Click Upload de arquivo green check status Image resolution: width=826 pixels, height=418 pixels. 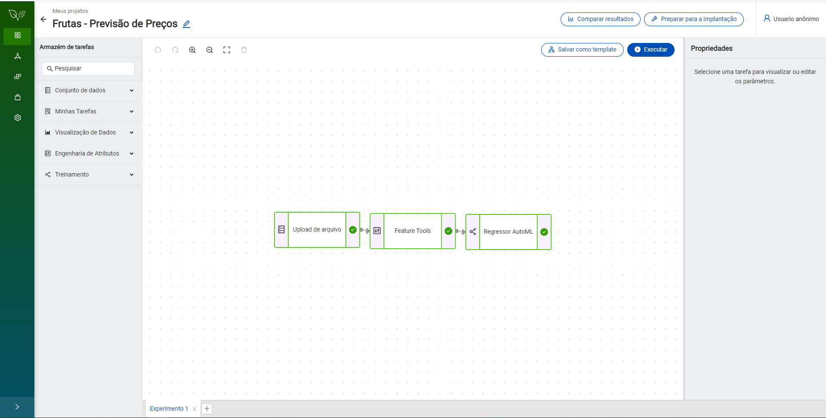[353, 230]
